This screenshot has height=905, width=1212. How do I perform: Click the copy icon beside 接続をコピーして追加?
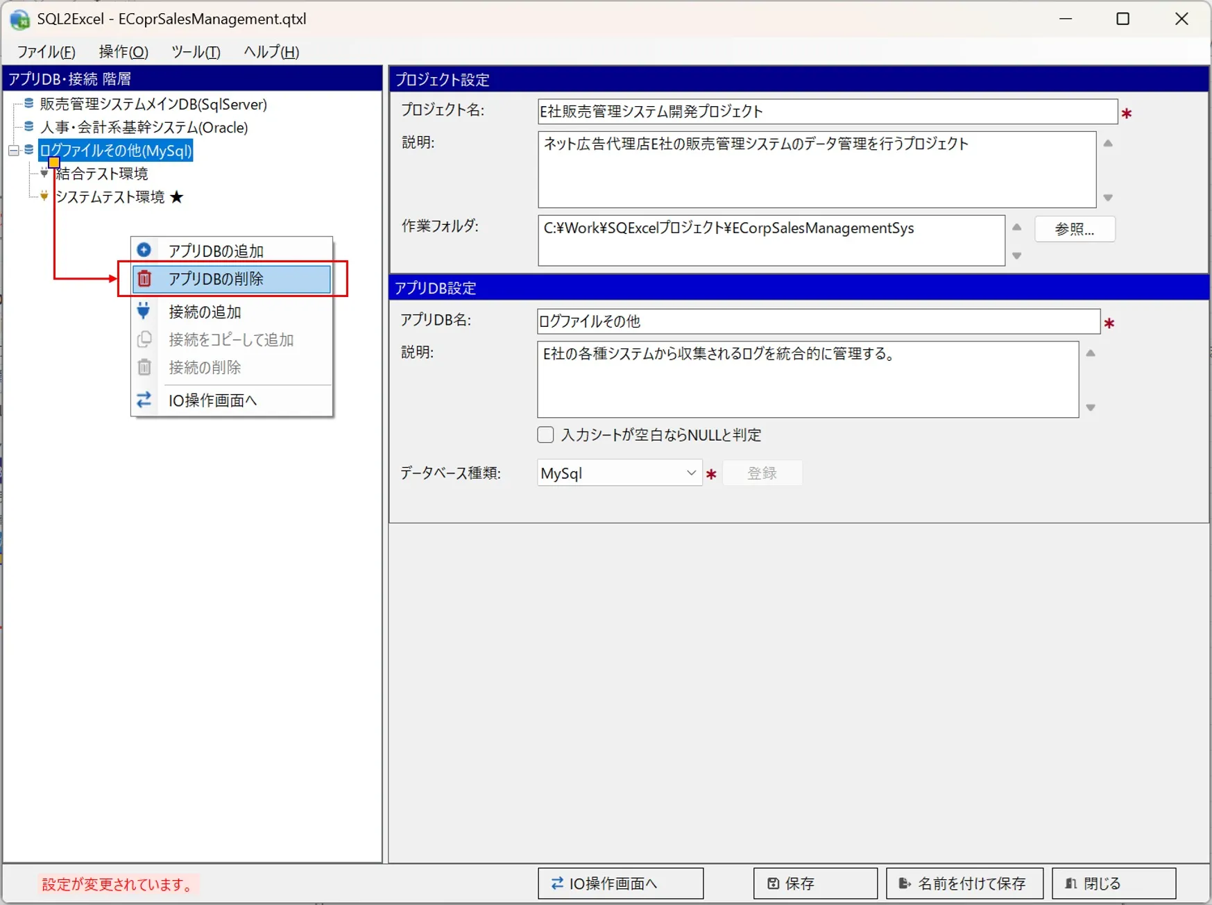tap(144, 339)
